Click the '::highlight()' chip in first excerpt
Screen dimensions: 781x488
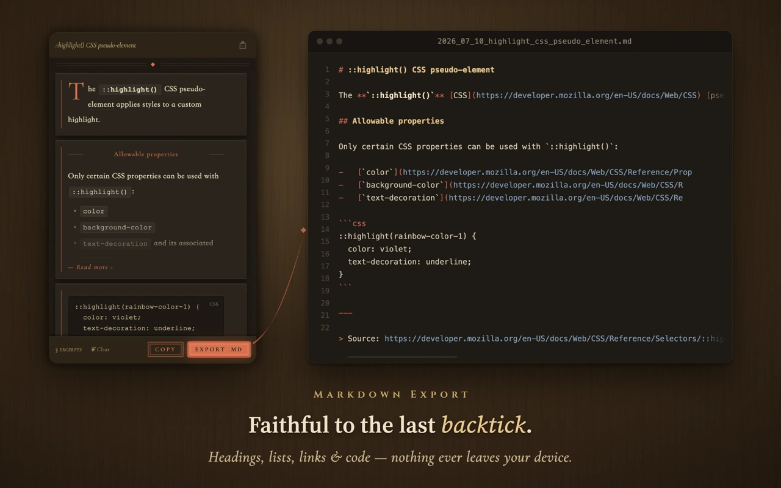pos(129,89)
